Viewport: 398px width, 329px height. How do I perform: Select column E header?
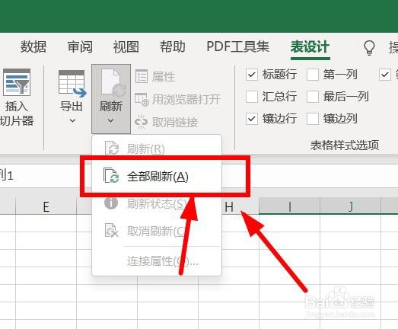pos(46,207)
